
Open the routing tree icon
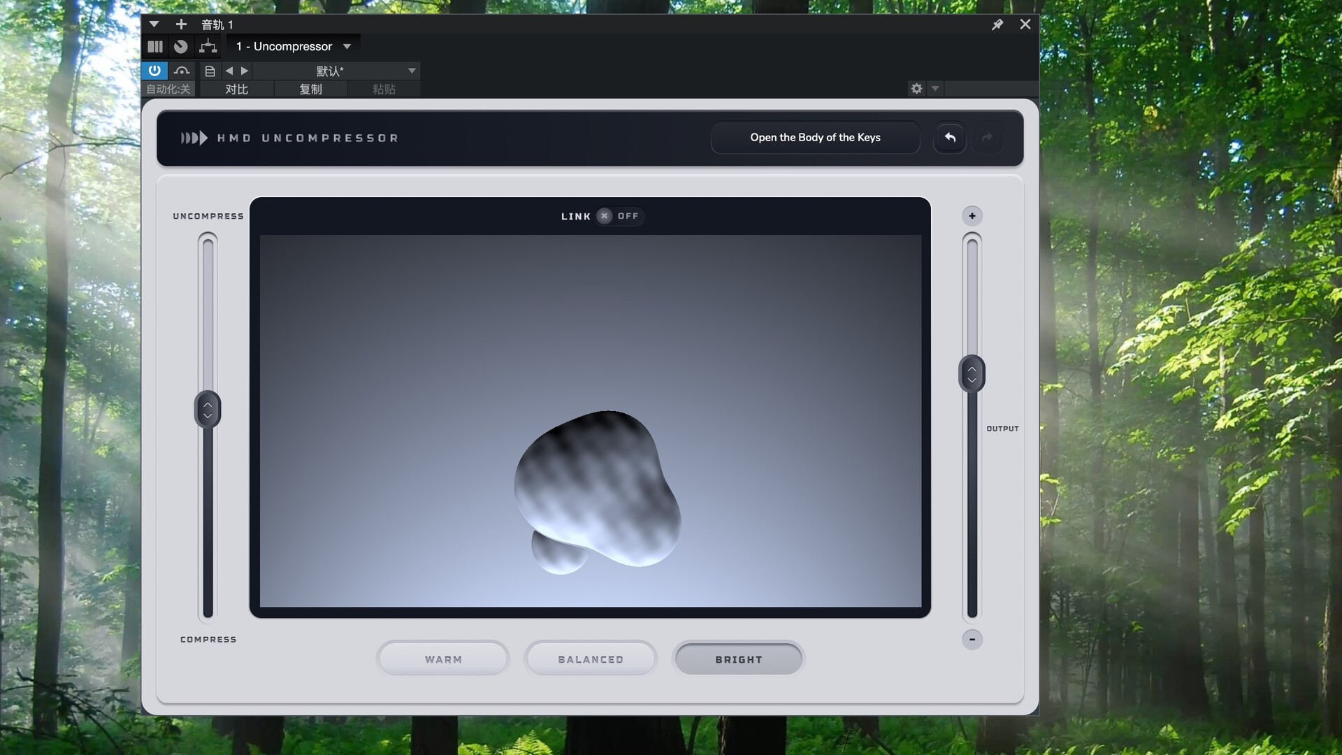point(208,46)
